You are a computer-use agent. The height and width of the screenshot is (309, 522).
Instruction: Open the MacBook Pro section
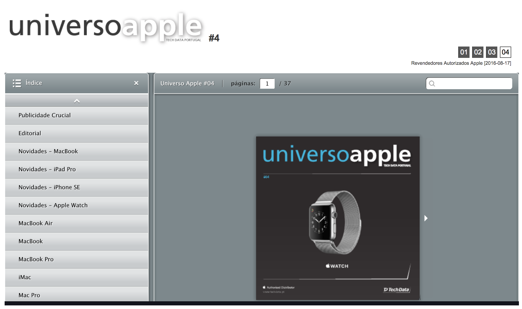[x=36, y=259]
